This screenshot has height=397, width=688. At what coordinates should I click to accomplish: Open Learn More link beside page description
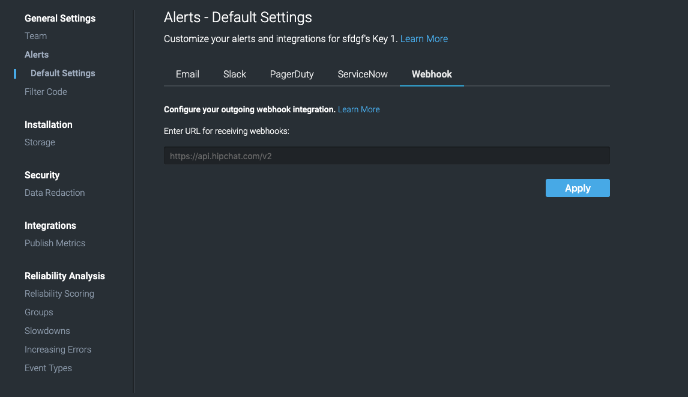424,38
